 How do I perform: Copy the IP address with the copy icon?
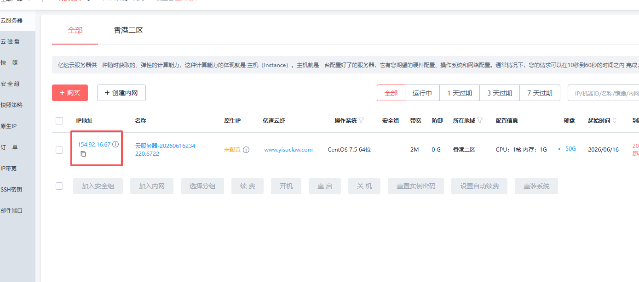[83, 154]
